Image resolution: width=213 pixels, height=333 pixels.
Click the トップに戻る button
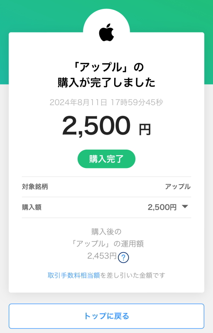pos(106,316)
